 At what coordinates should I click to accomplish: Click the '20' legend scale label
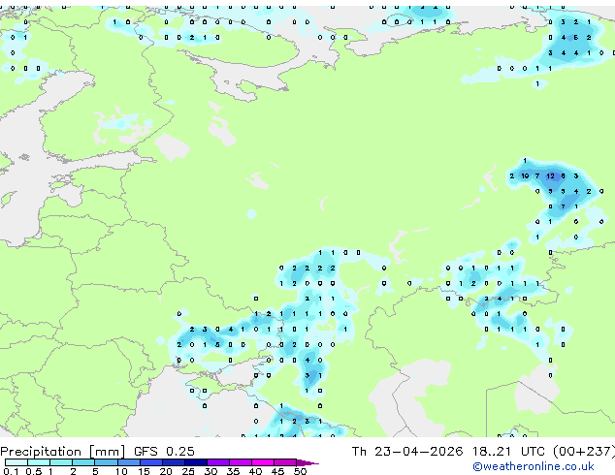[x=166, y=471]
